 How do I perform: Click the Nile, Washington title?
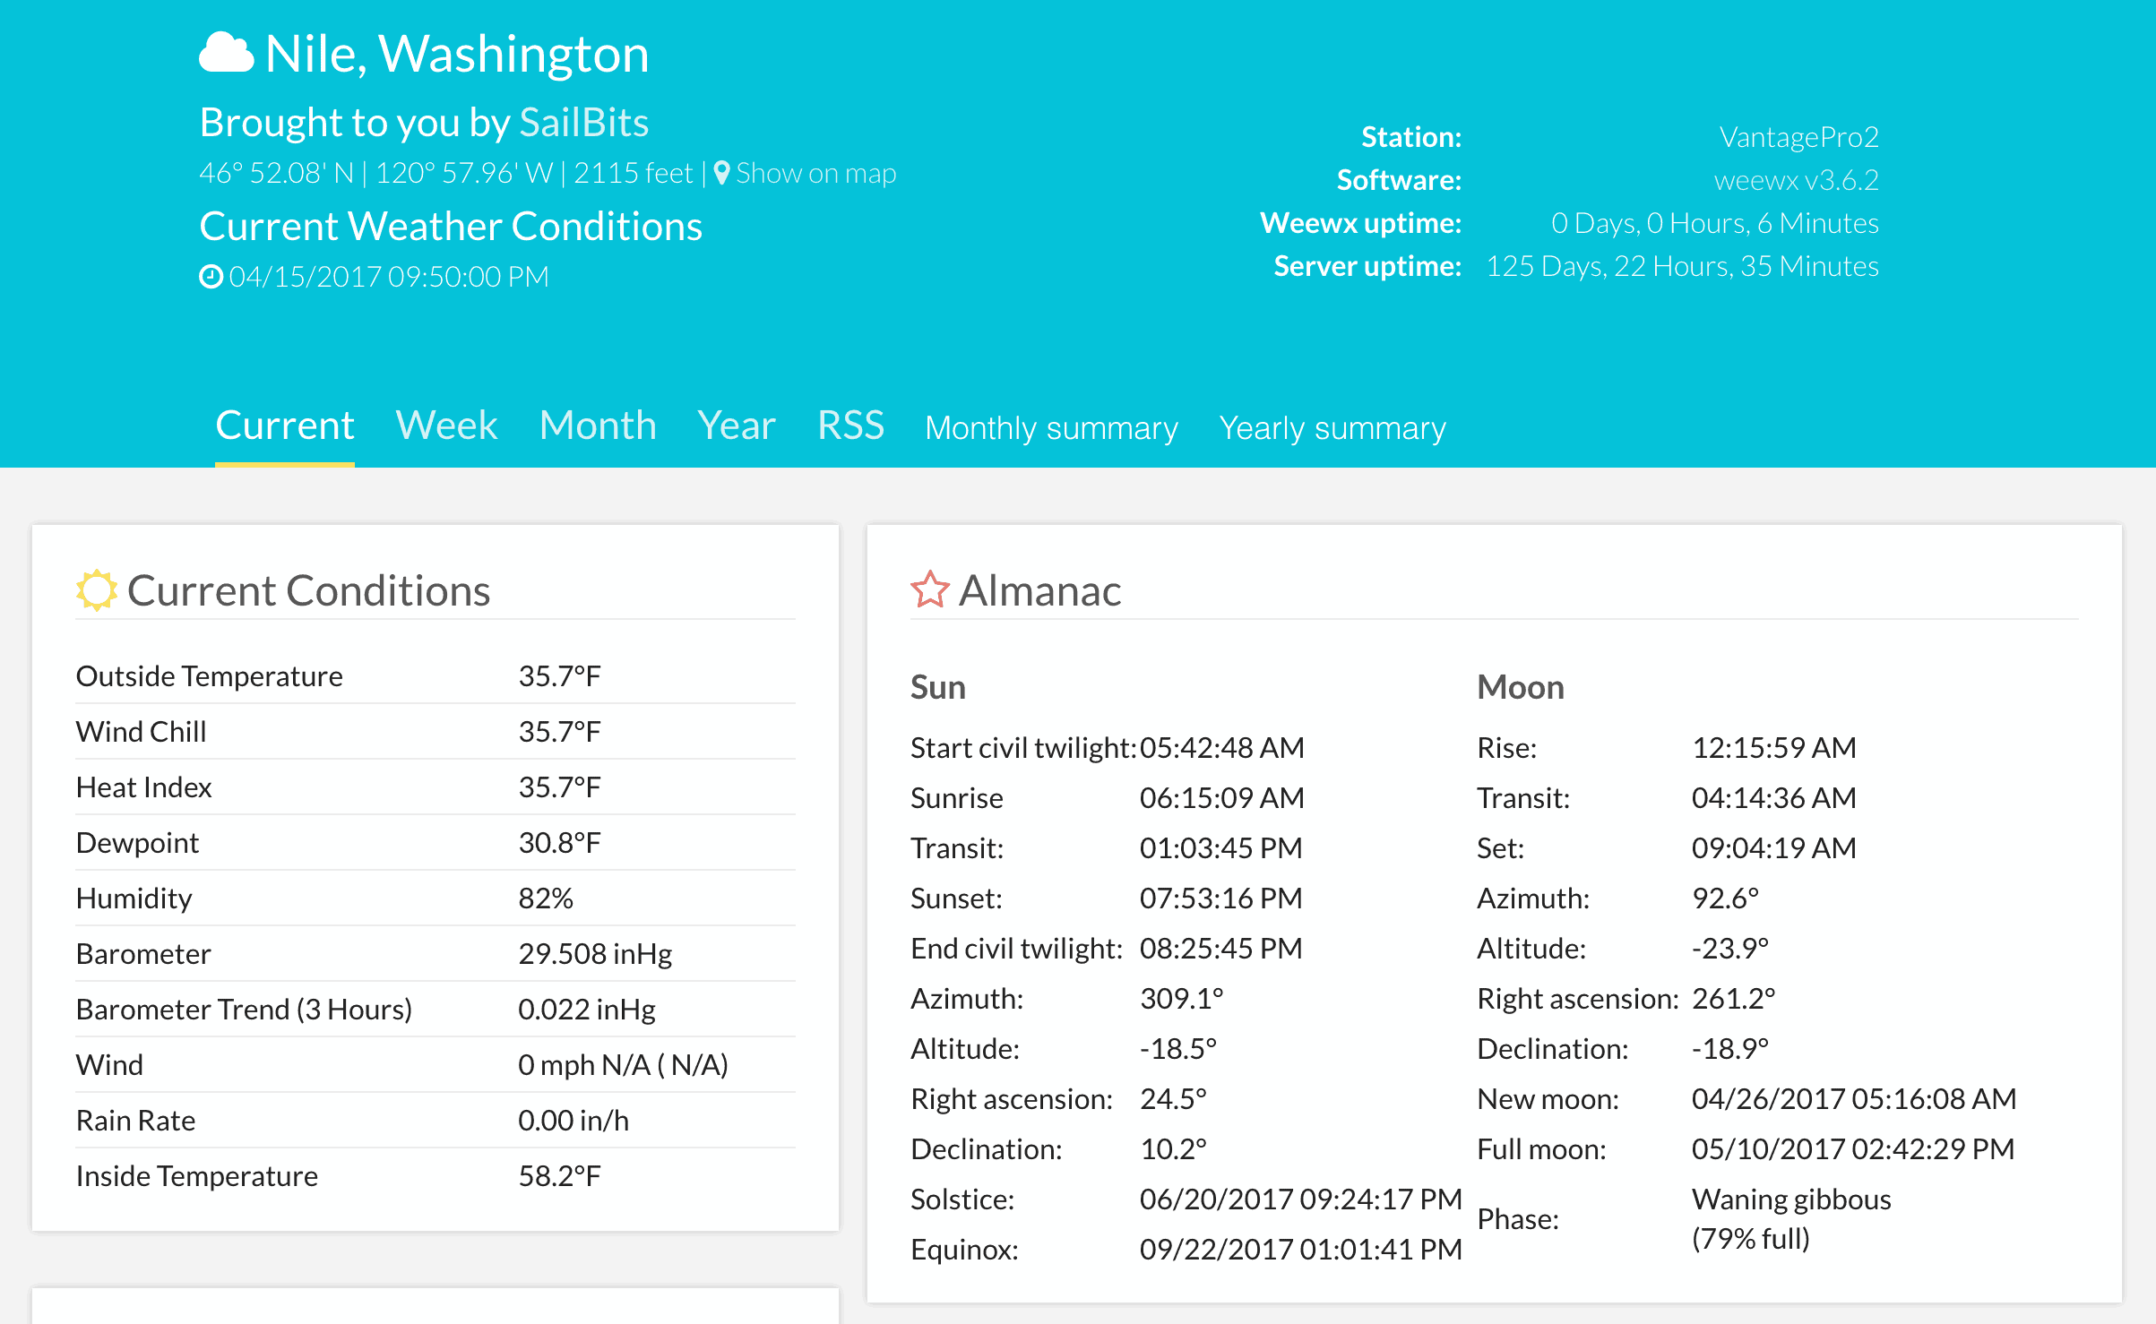(457, 54)
